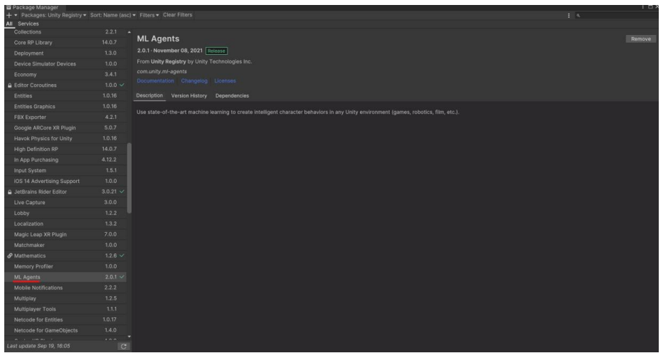Open the Changelog link

[194, 81]
